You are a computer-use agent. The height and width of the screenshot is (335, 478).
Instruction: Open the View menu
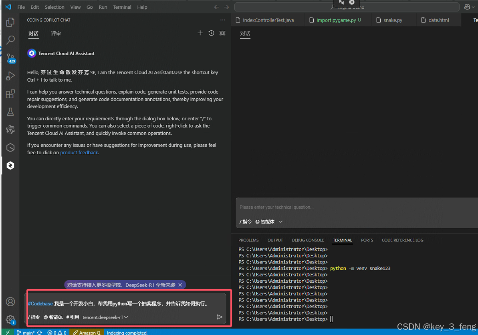[76, 7]
